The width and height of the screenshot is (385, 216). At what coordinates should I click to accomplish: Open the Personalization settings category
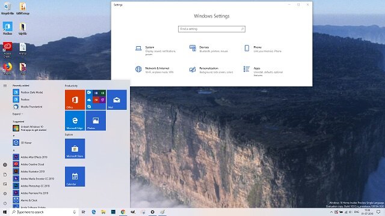[211, 70]
